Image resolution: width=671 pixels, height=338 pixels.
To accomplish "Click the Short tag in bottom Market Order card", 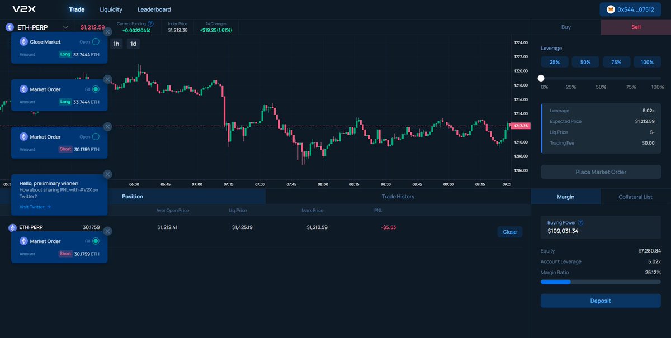I will pos(65,254).
